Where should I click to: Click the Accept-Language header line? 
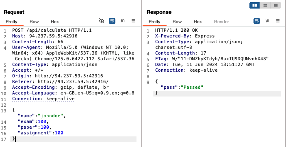(x=73, y=93)
